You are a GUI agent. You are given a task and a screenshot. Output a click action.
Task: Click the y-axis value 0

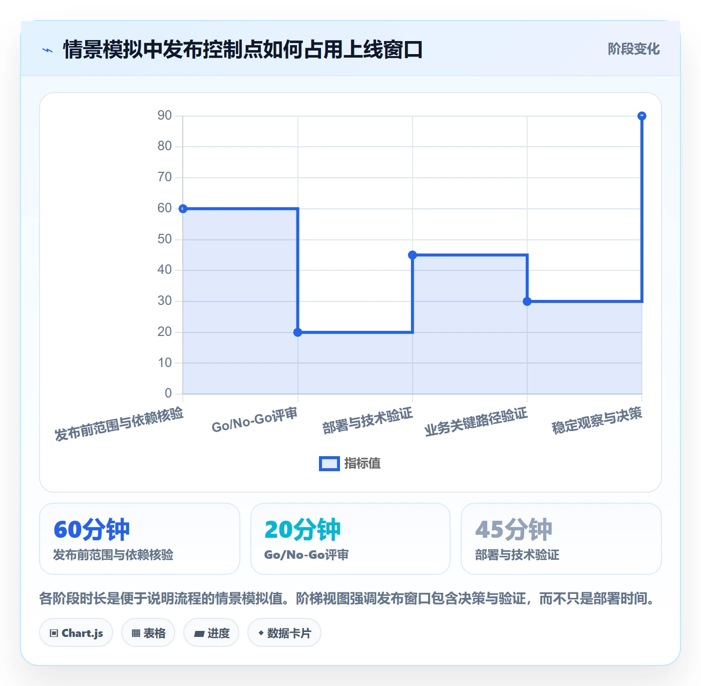point(168,394)
